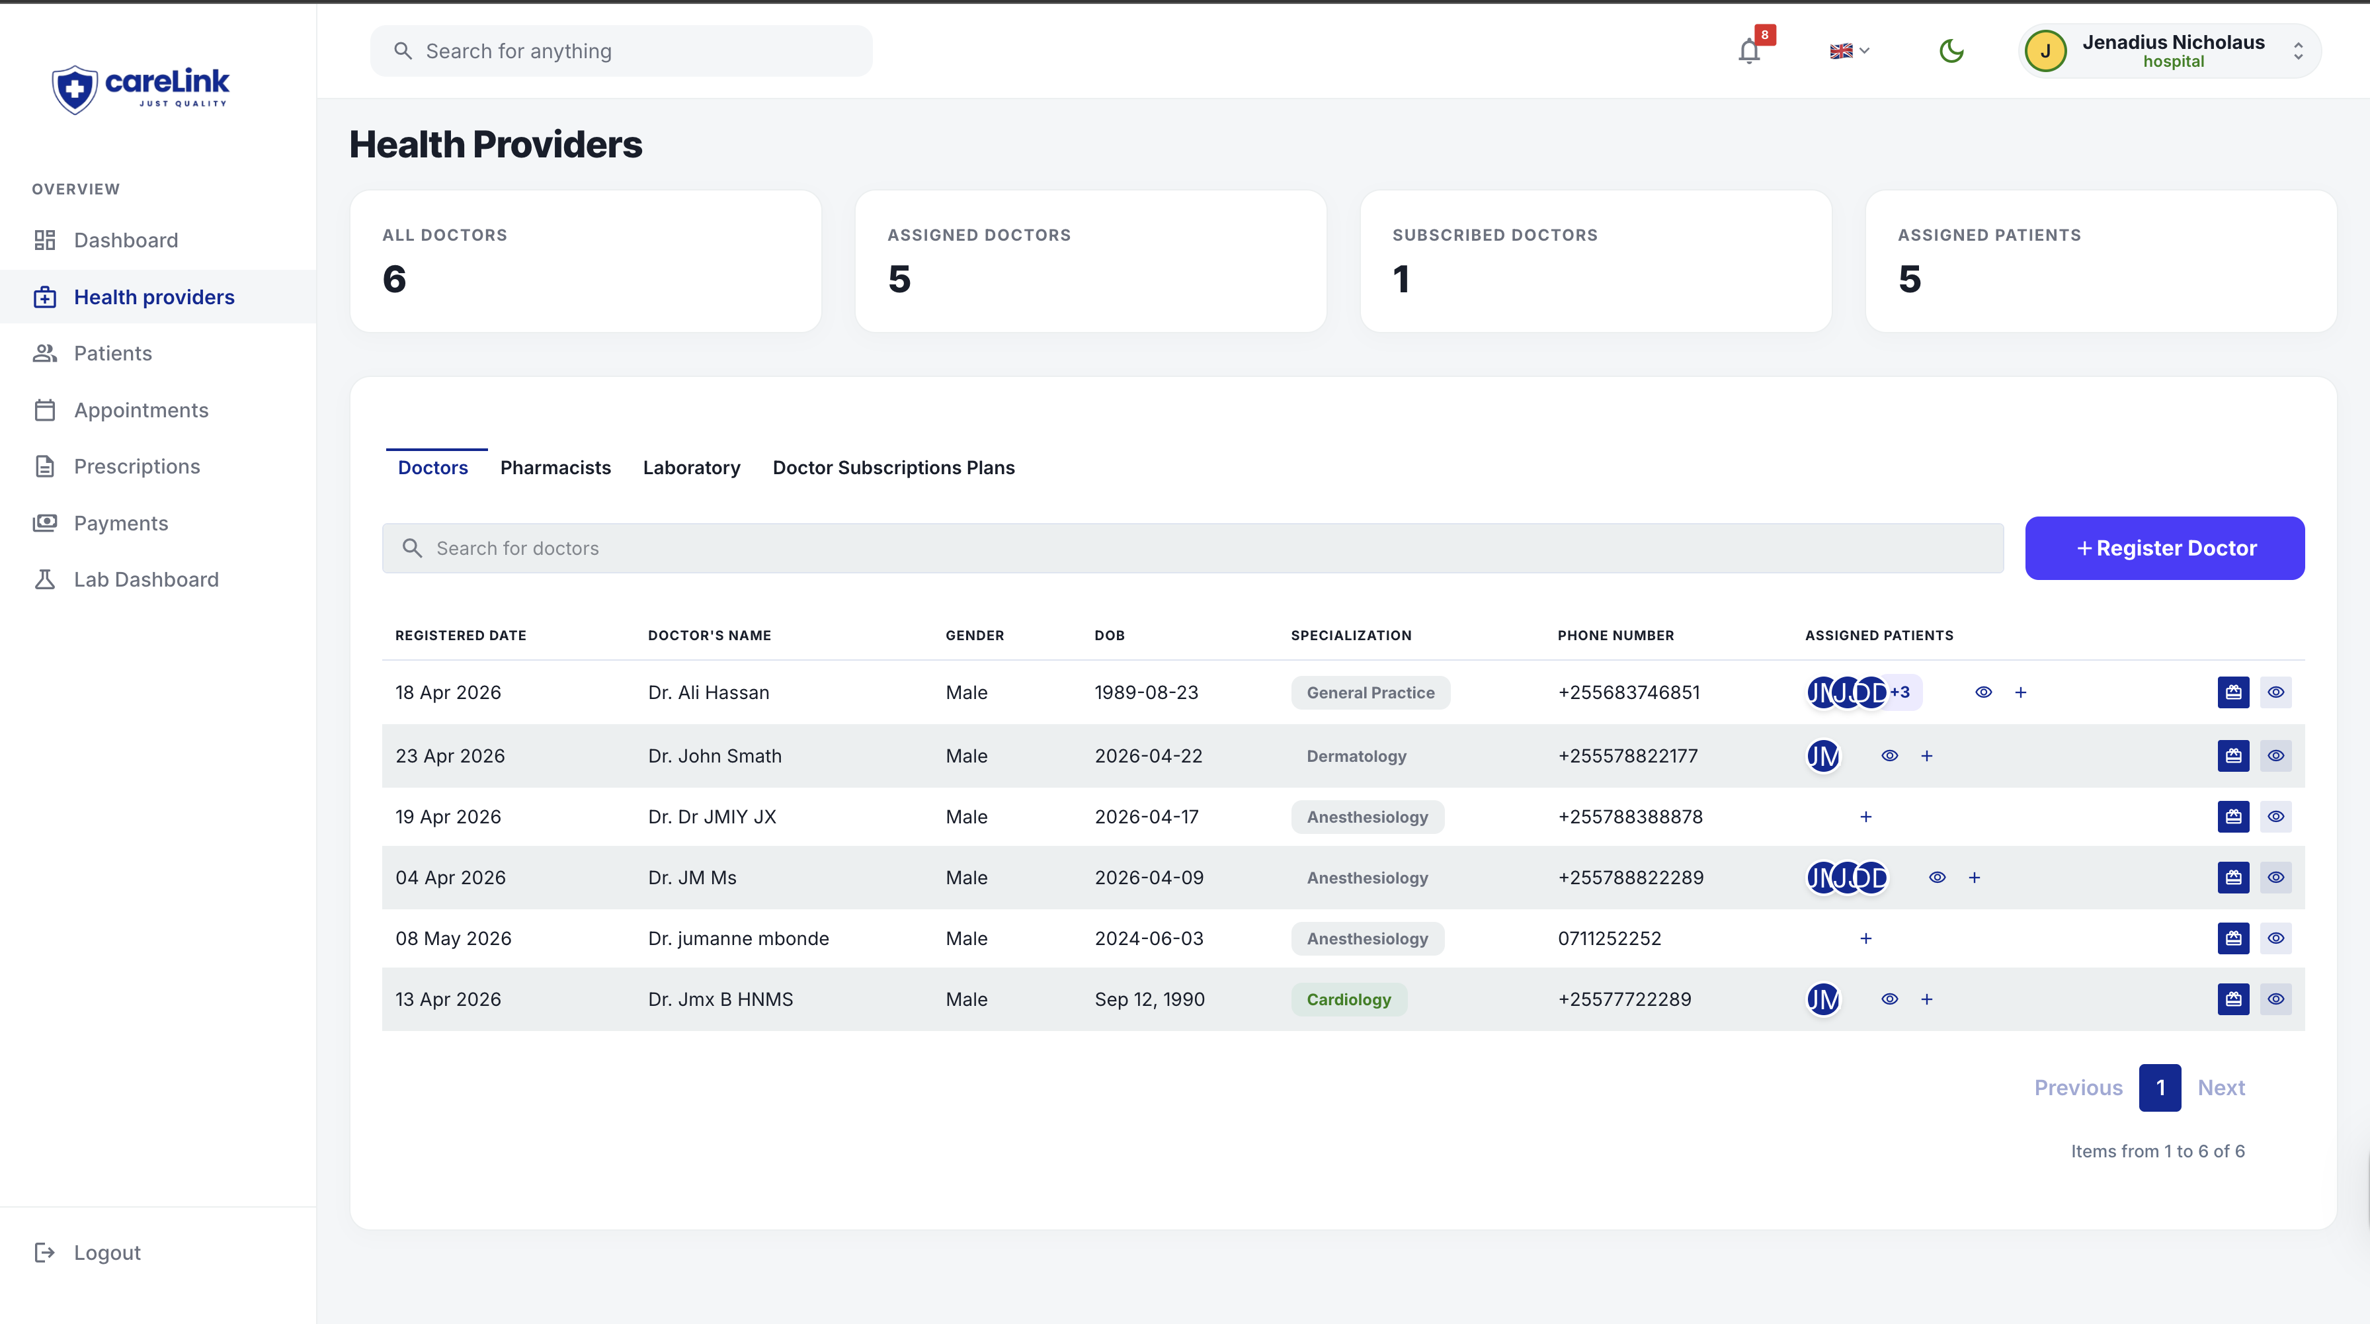2370x1324 pixels.
Task: View assigned patients for Dr. JM Ms
Action: pyautogui.click(x=1937, y=877)
